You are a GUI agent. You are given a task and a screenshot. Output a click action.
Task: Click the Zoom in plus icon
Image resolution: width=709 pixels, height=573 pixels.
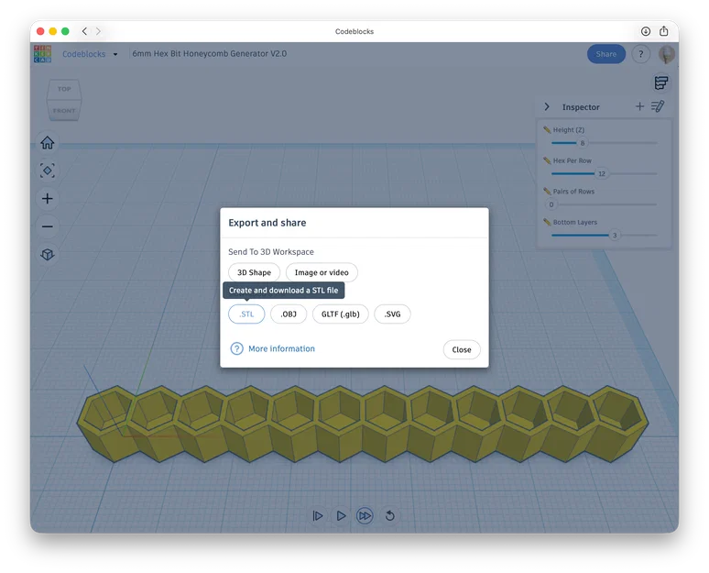coord(48,199)
